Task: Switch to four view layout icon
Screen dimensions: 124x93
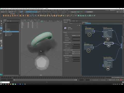Action: [1, 43]
